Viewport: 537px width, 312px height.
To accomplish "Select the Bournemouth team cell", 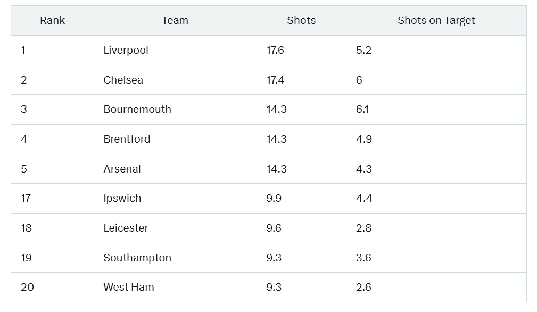I will [175, 110].
